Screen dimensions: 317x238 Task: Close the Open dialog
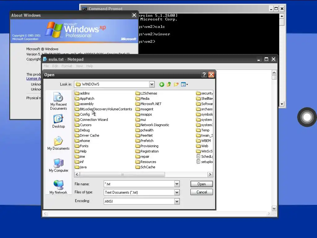pyautogui.click(x=211, y=75)
